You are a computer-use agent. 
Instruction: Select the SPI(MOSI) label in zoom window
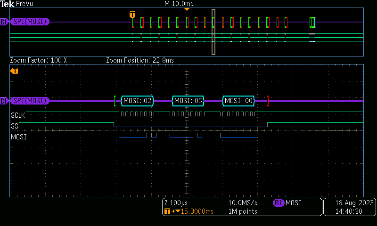tap(30, 101)
